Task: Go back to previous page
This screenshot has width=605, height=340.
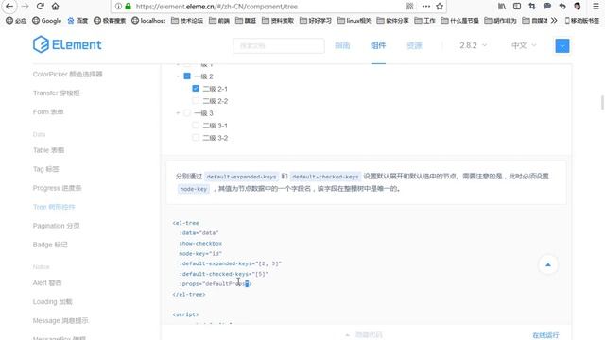Action: 9,7
